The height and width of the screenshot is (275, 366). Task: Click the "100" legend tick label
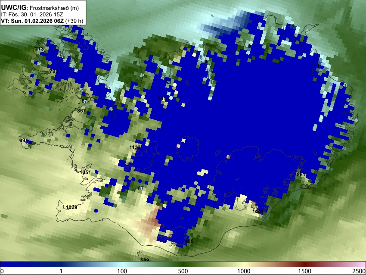coord(122,271)
